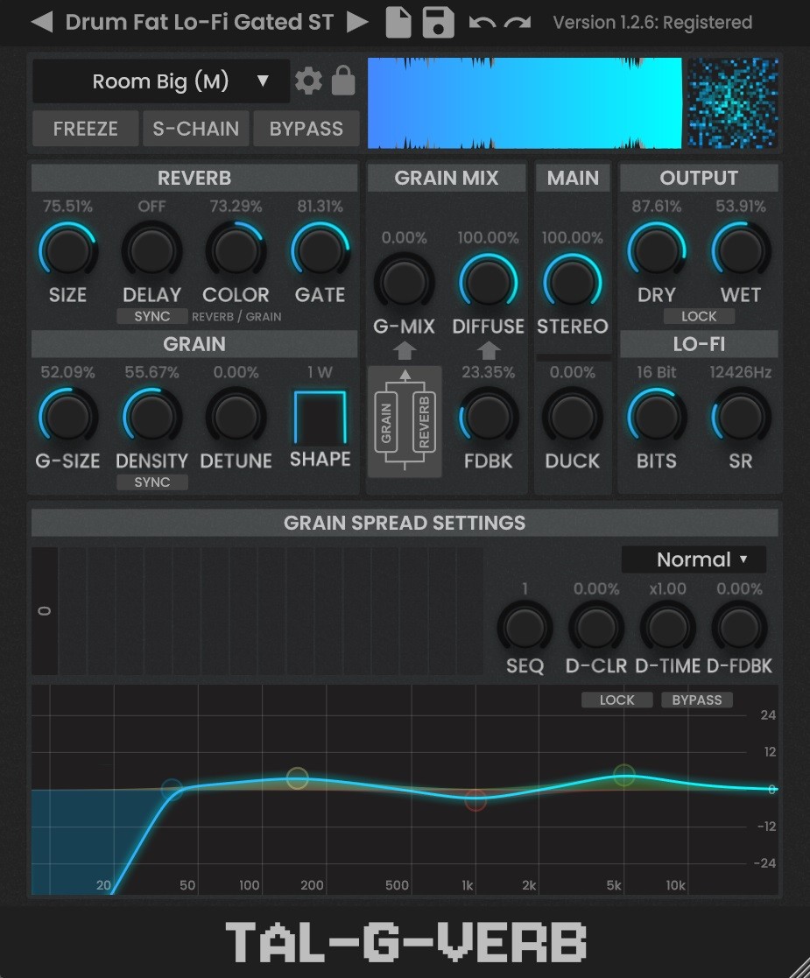Toggle the reverb type lock icon
This screenshot has height=978, width=810.
point(343,80)
